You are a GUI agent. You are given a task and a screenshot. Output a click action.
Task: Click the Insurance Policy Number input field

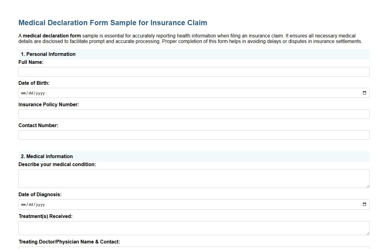tap(194, 114)
